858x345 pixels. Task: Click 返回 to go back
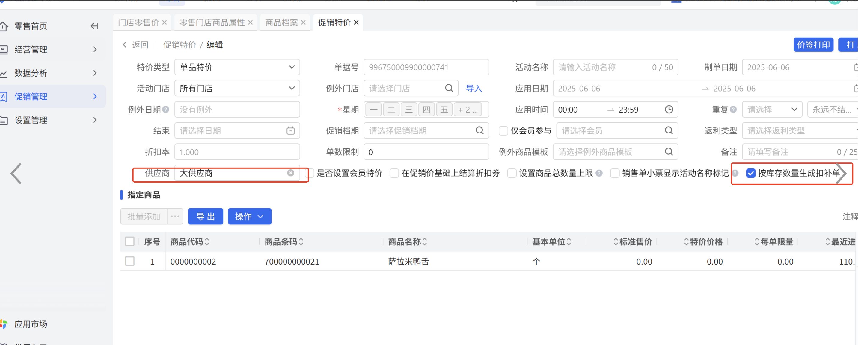click(140, 45)
